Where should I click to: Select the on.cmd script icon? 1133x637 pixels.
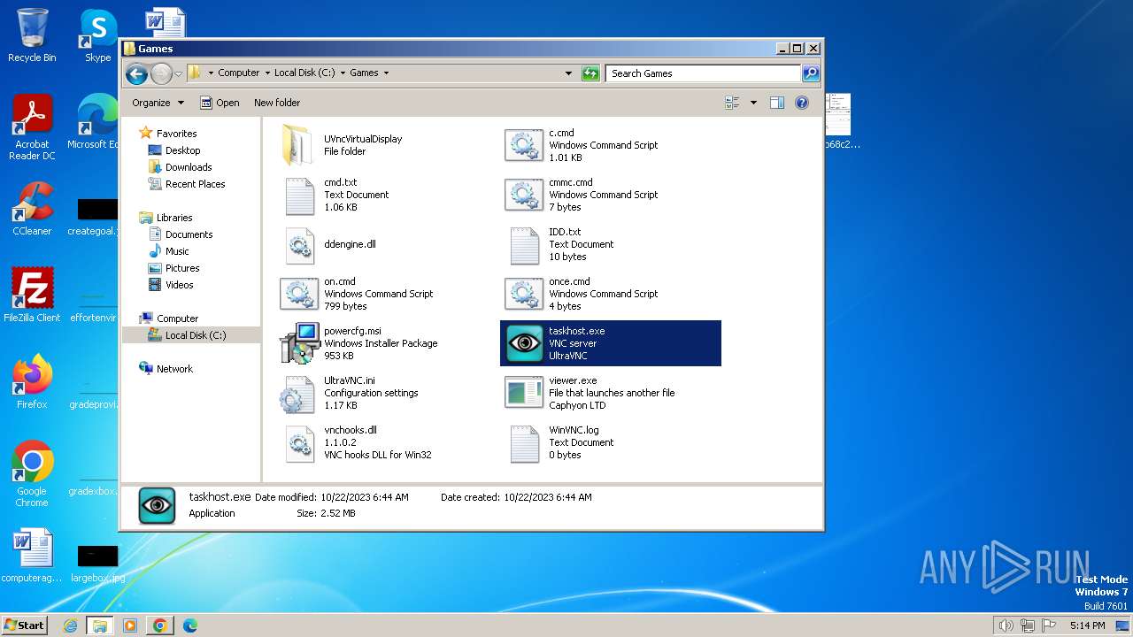(x=299, y=294)
